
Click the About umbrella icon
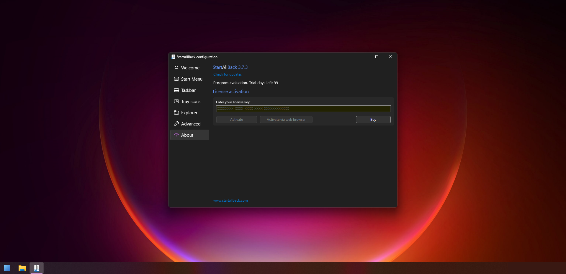pyautogui.click(x=176, y=135)
